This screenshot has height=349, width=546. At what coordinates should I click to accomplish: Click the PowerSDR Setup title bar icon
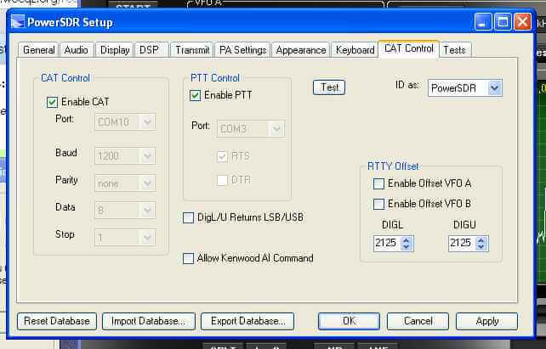pos(17,21)
